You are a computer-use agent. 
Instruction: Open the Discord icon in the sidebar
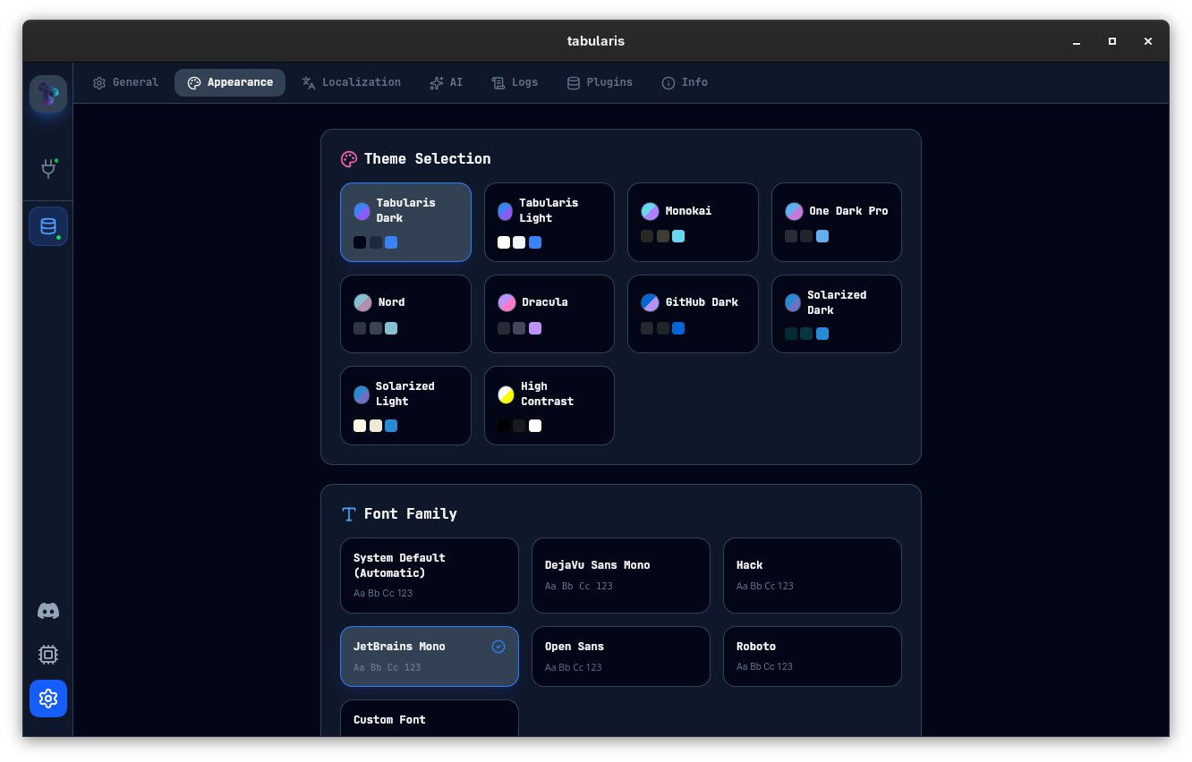click(x=47, y=611)
